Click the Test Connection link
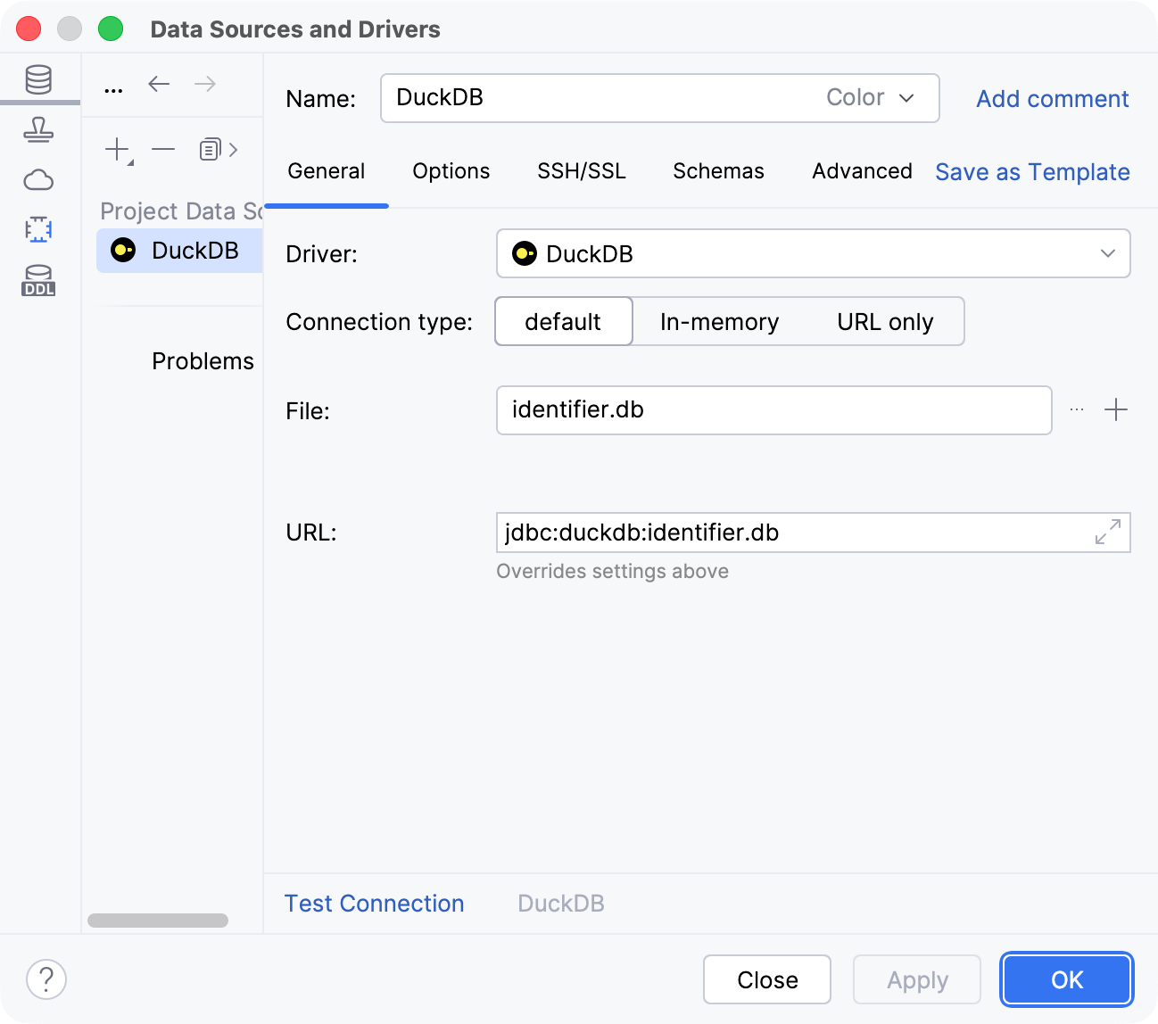The width and height of the screenshot is (1158, 1024). (x=375, y=904)
